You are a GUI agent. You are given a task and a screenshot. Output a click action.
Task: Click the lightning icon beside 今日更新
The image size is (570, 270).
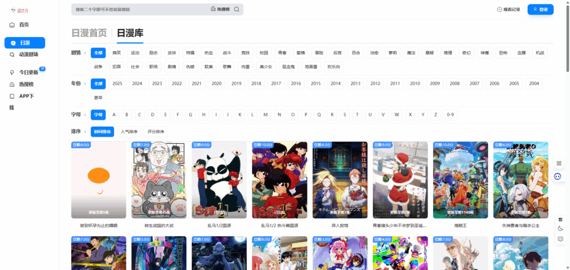click(12, 73)
